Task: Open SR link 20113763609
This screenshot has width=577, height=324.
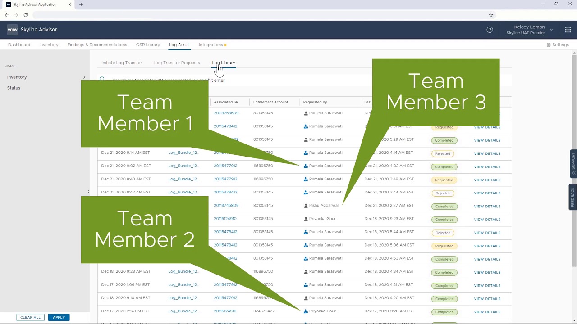Action: tap(226, 113)
